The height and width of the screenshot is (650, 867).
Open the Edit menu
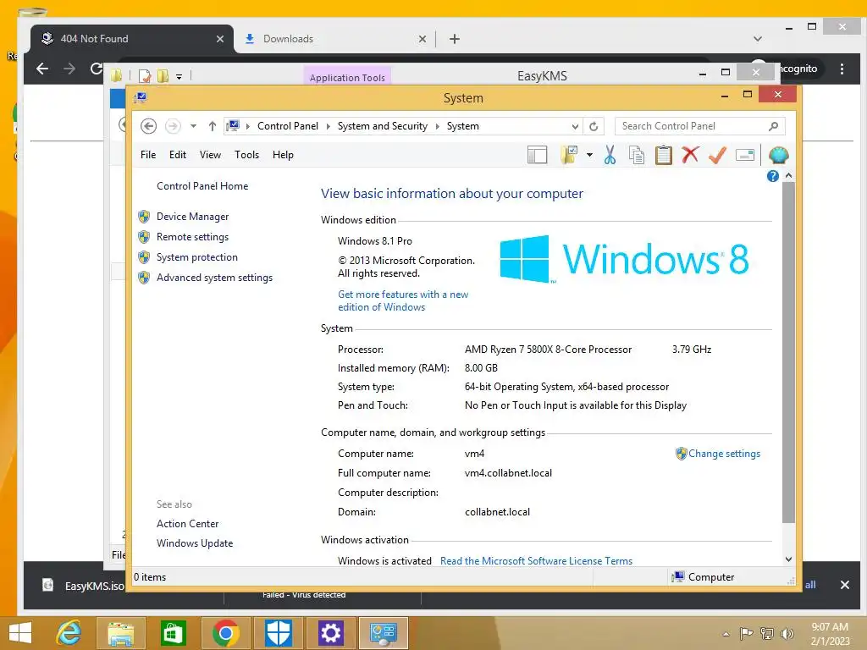tap(178, 155)
